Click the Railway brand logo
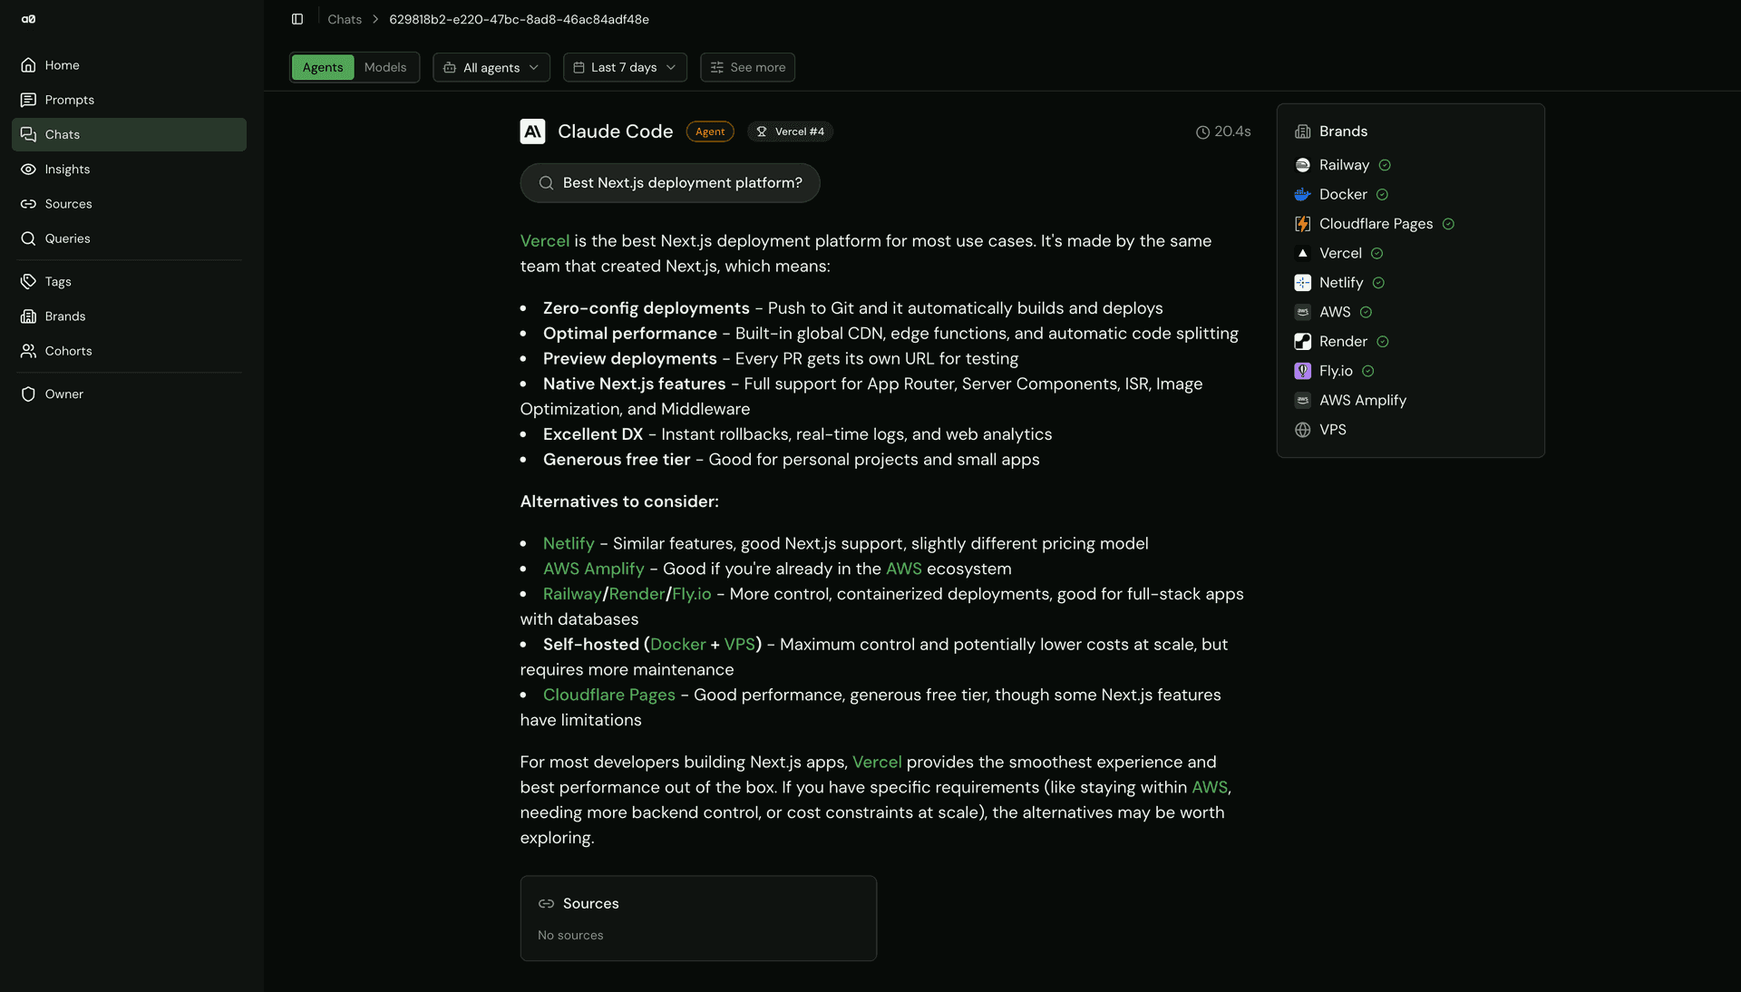The height and width of the screenshot is (992, 1741). (x=1303, y=165)
